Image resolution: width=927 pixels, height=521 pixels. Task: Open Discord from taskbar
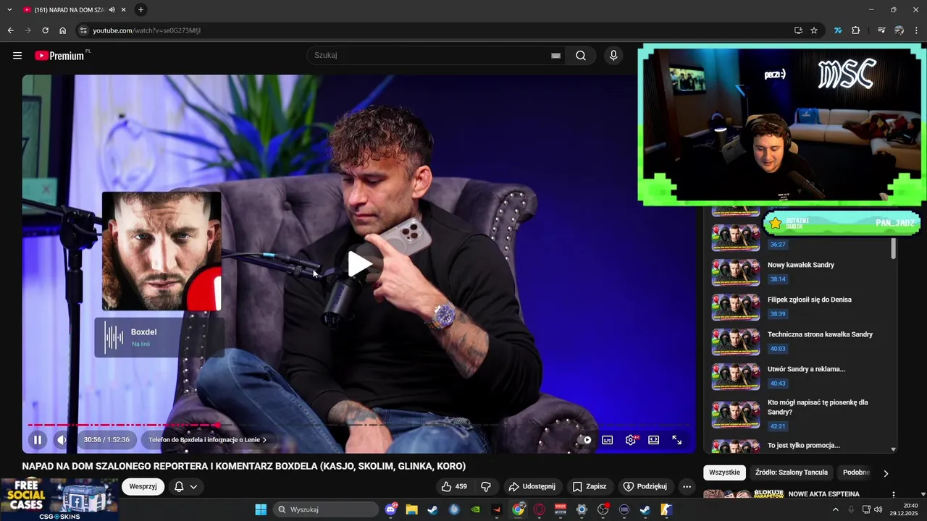coord(392,509)
